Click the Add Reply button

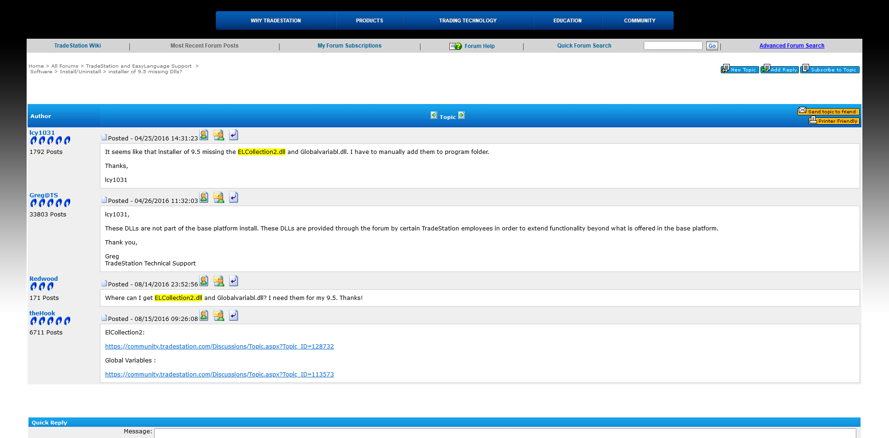coord(779,69)
